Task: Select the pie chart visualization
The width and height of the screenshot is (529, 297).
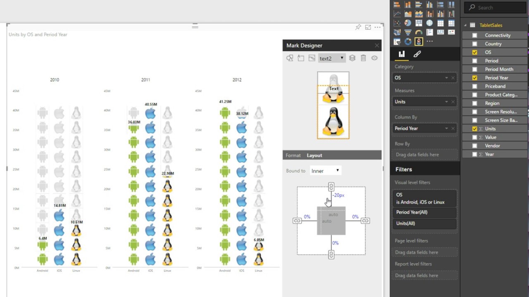Action: [x=408, y=23]
